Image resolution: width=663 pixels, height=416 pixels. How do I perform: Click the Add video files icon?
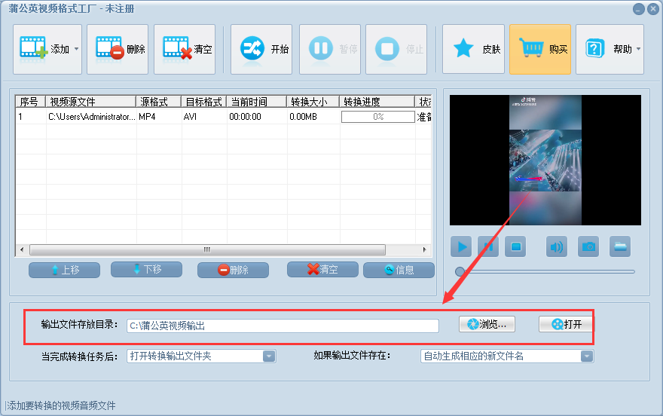[33, 49]
